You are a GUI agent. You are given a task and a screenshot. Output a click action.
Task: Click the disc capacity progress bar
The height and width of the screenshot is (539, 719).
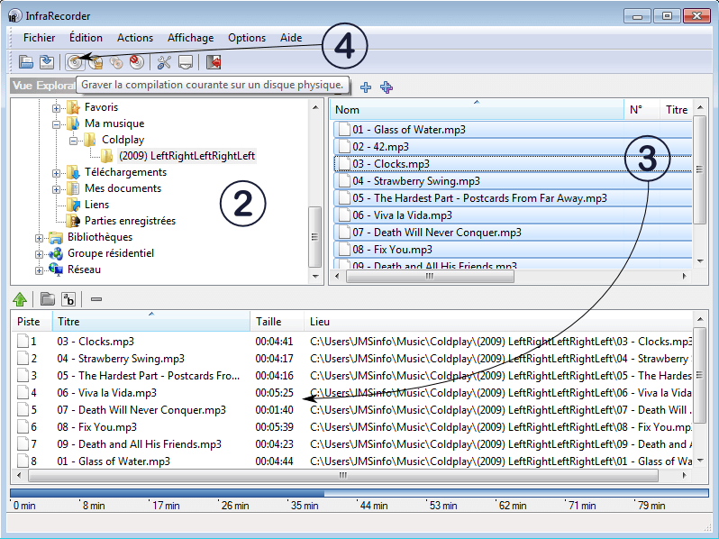click(359, 493)
